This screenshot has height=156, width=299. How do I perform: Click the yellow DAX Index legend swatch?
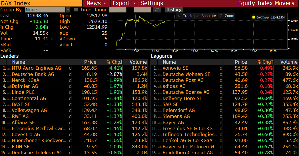pyautogui.click(x=254, y=17)
